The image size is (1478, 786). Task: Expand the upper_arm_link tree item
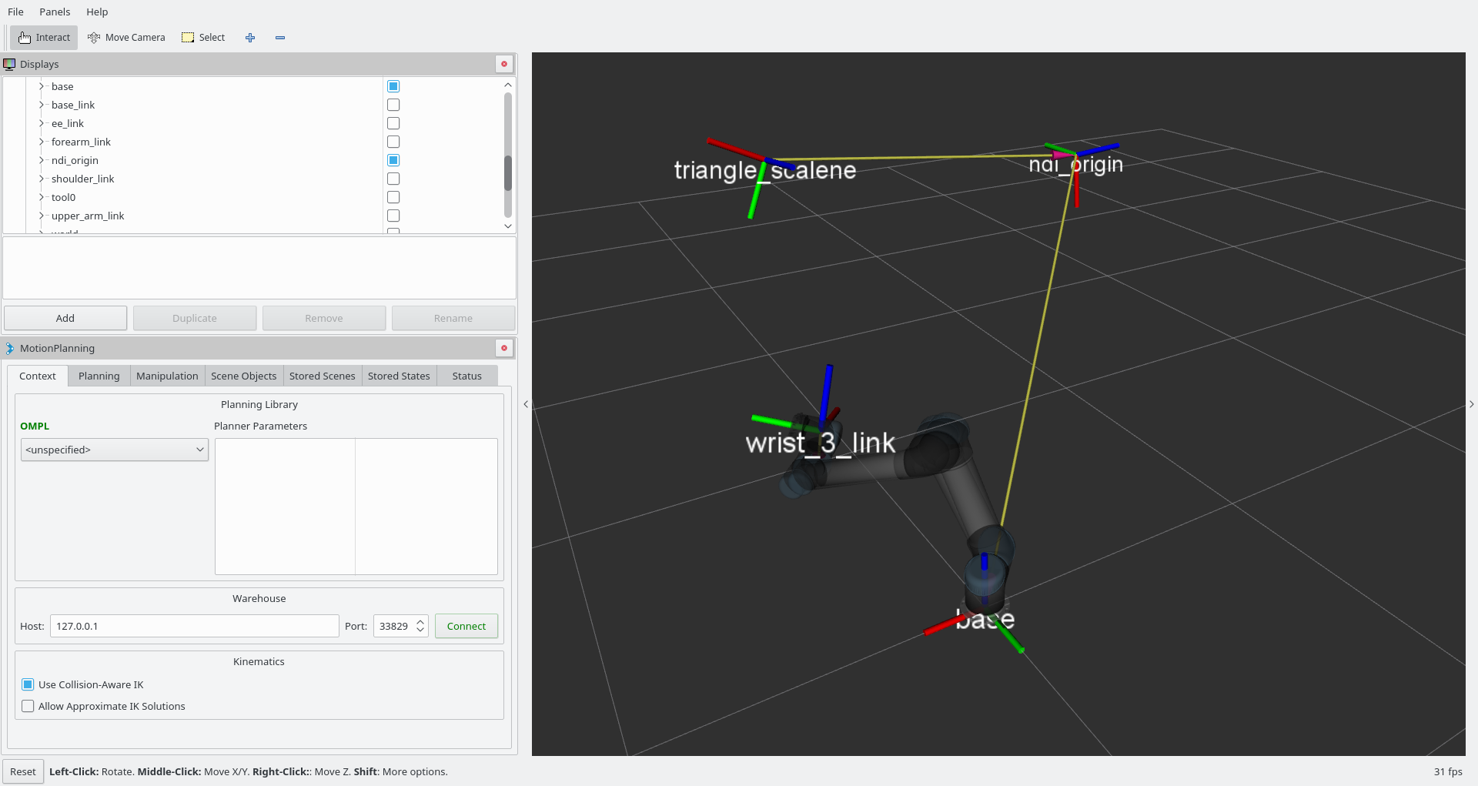(41, 216)
